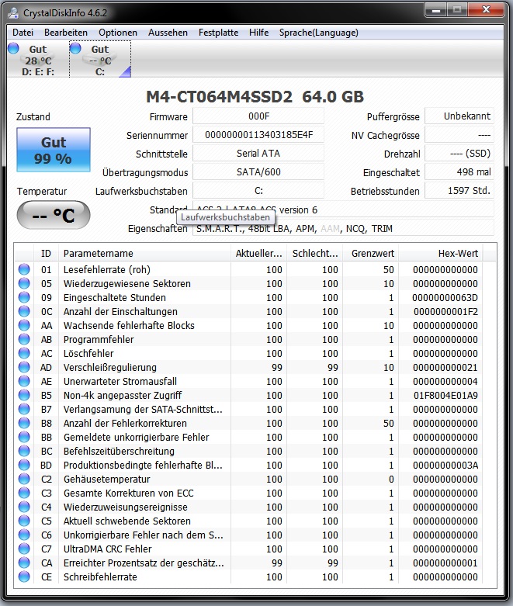Open the Hilfe menu
This screenshot has height=606, width=513.
(258, 33)
